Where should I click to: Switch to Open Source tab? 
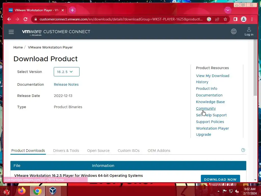pos(98,151)
